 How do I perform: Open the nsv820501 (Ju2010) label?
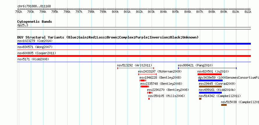click(213, 71)
